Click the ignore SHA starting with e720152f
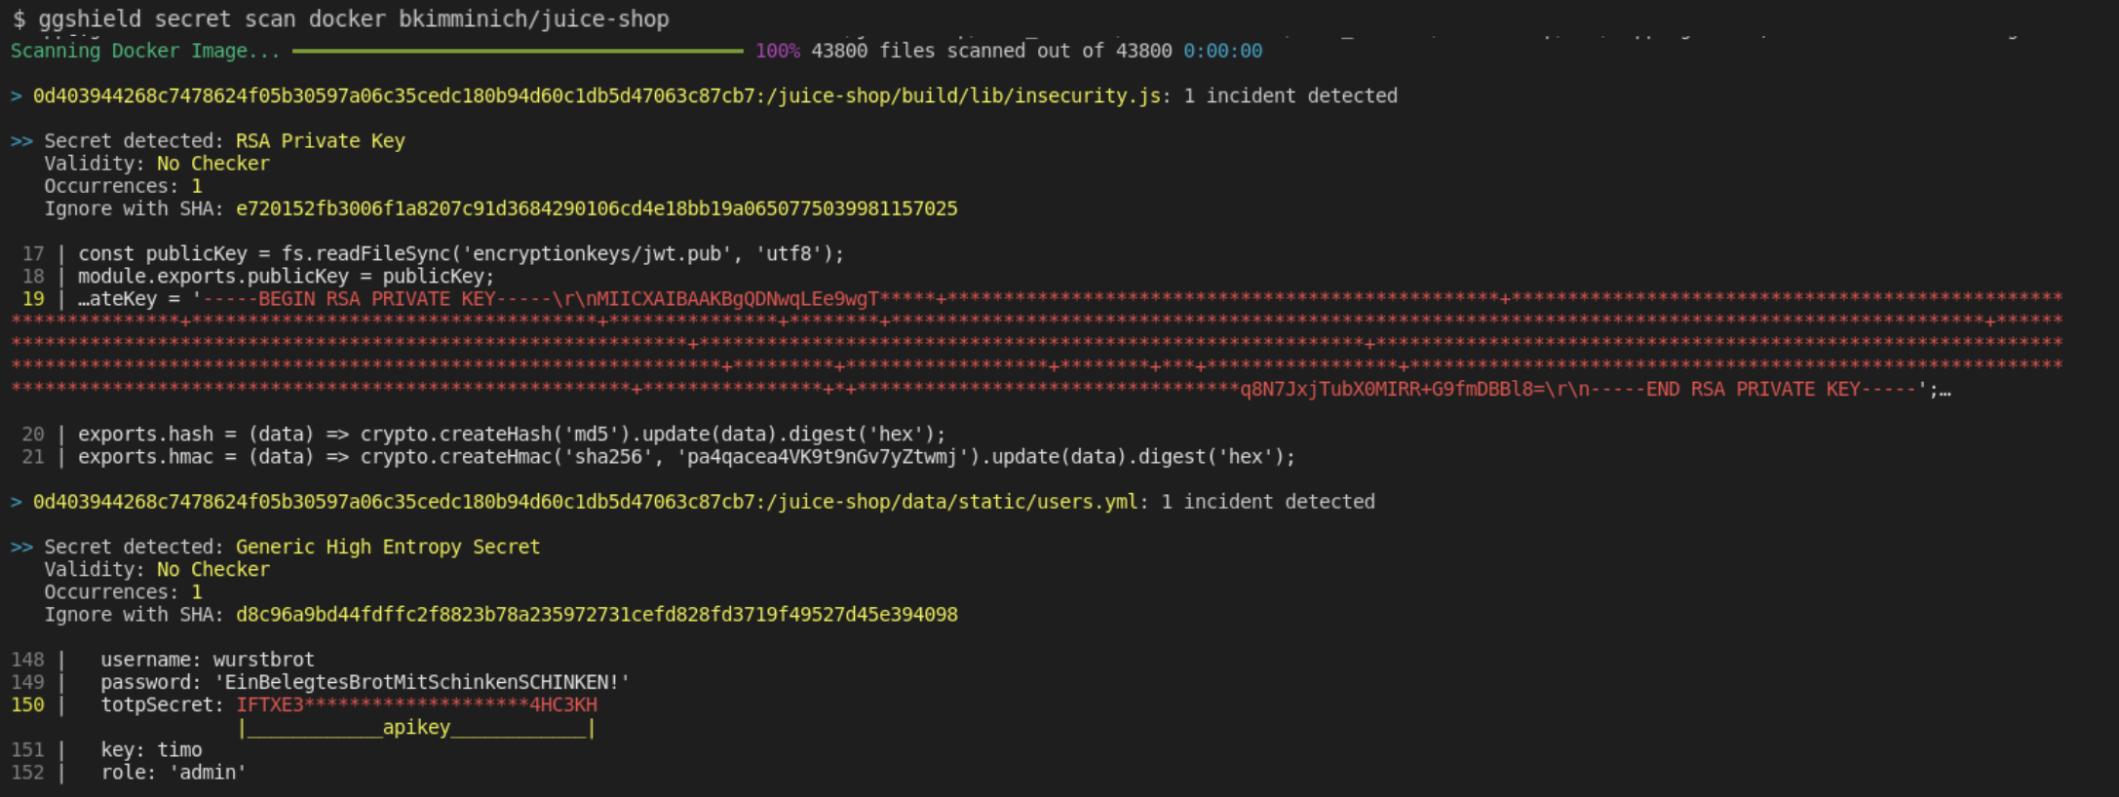 (x=597, y=209)
